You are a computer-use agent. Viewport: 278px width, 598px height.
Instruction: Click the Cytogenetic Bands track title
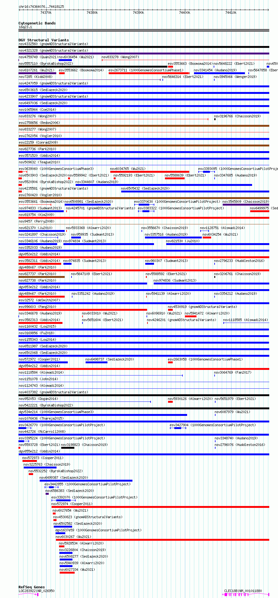click(37, 23)
